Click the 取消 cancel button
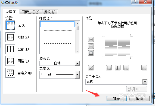This screenshot has width=155, height=106. tap(139, 98)
